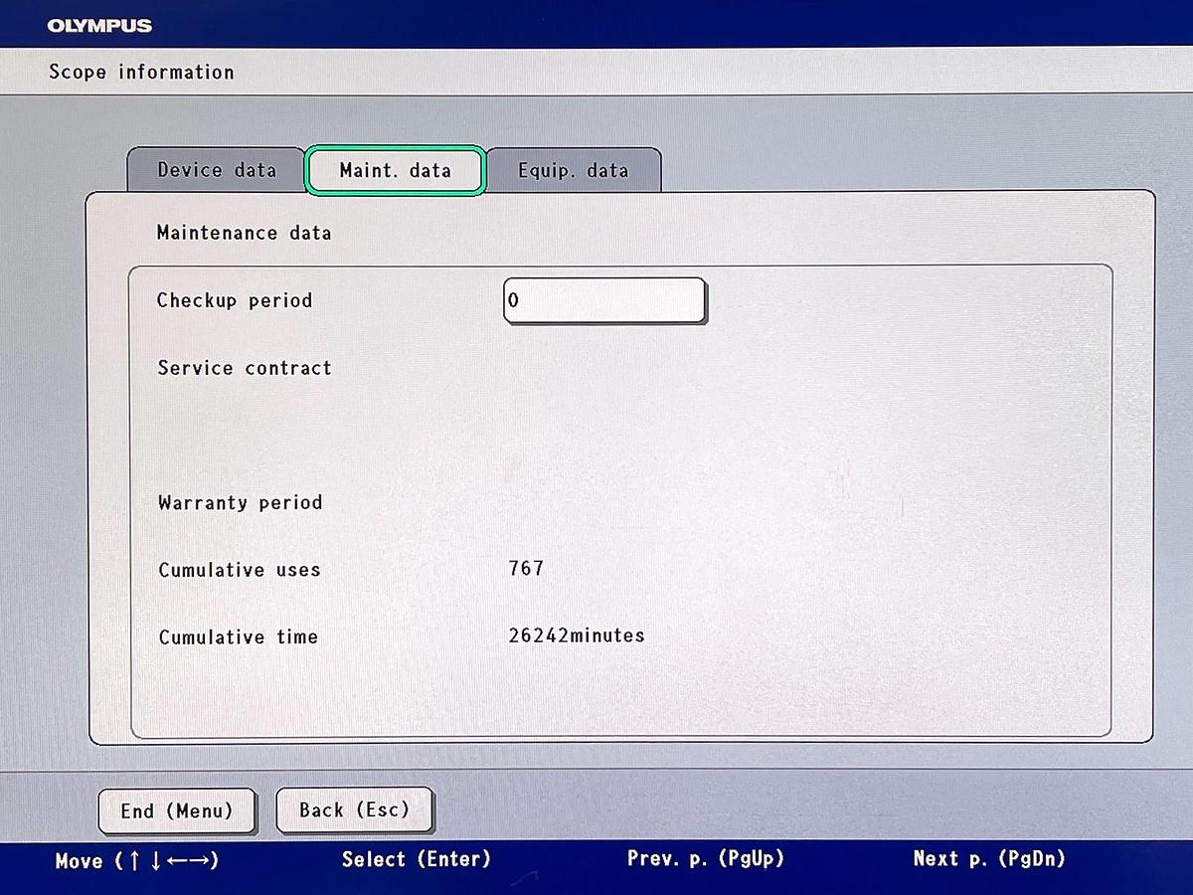Switch to the Device data tab
This screenshot has width=1193, height=895.
tap(216, 170)
